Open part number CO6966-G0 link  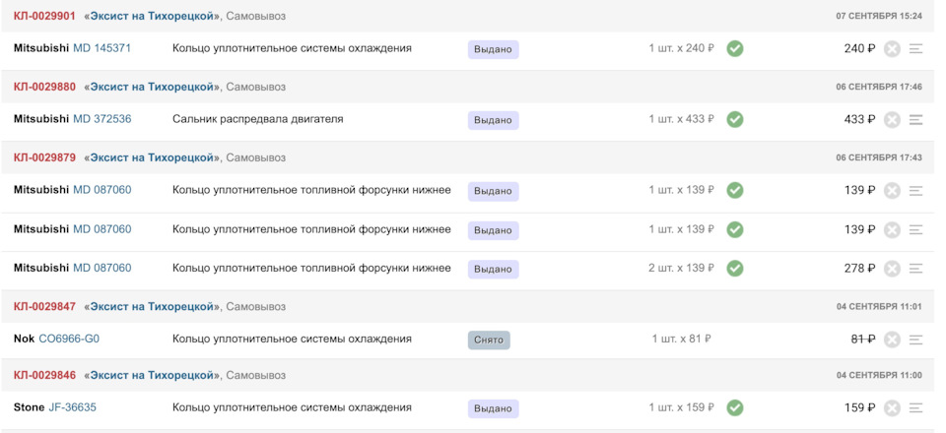[x=69, y=339]
